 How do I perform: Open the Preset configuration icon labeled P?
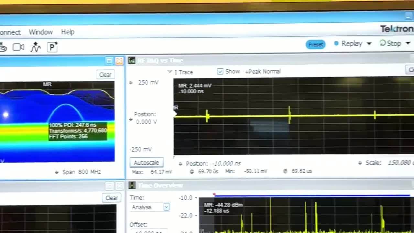coord(52,47)
